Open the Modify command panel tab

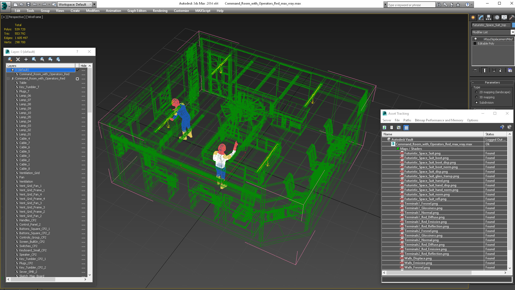point(481,17)
